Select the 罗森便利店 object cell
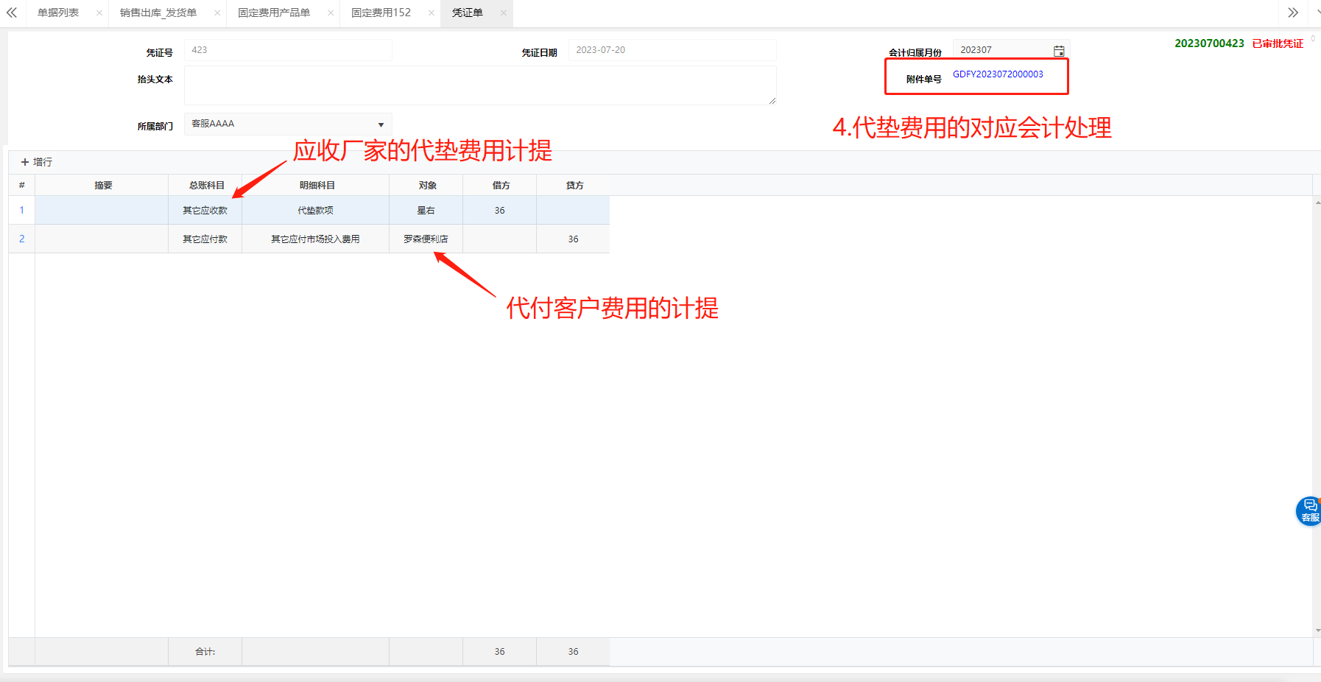The image size is (1321, 682). [x=426, y=239]
